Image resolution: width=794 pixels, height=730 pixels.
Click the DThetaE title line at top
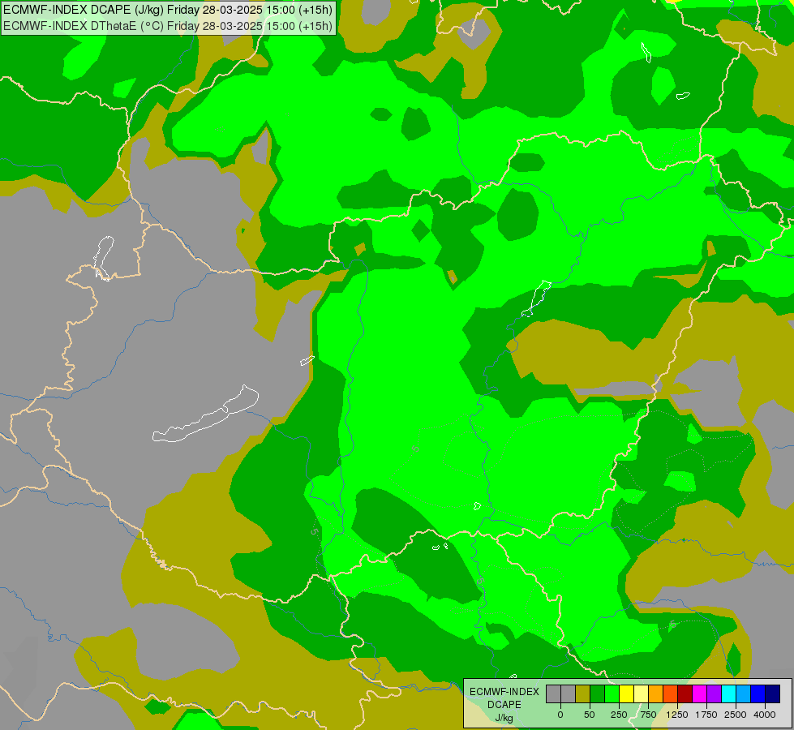pos(168,26)
